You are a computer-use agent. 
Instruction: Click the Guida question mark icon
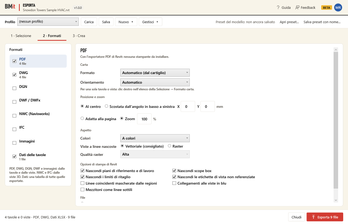[x=278, y=7]
